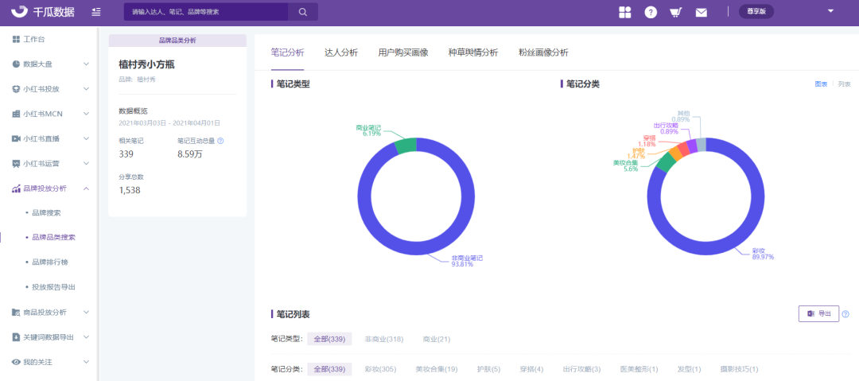Collapse the sidebar using the menu fold icon

click(96, 11)
